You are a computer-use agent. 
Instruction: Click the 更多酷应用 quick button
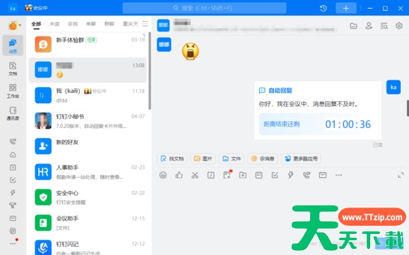point(301,158)
